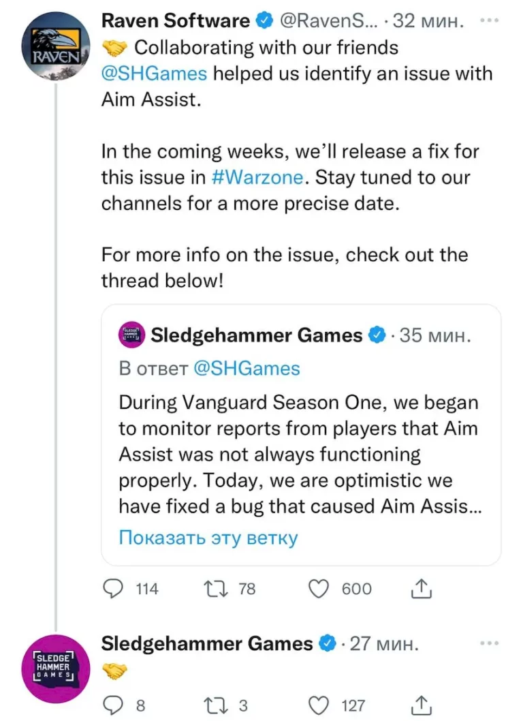
Task: Share the Raven Software tweet
Action: coord(422,588)
